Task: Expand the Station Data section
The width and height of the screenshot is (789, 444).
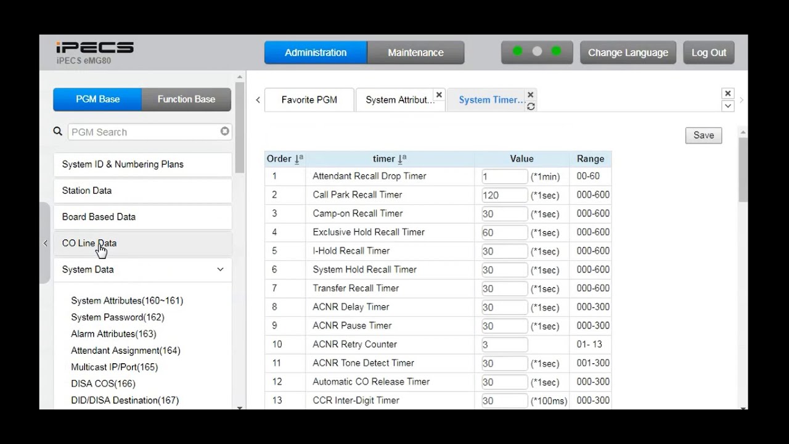Action: click(142, 191)
